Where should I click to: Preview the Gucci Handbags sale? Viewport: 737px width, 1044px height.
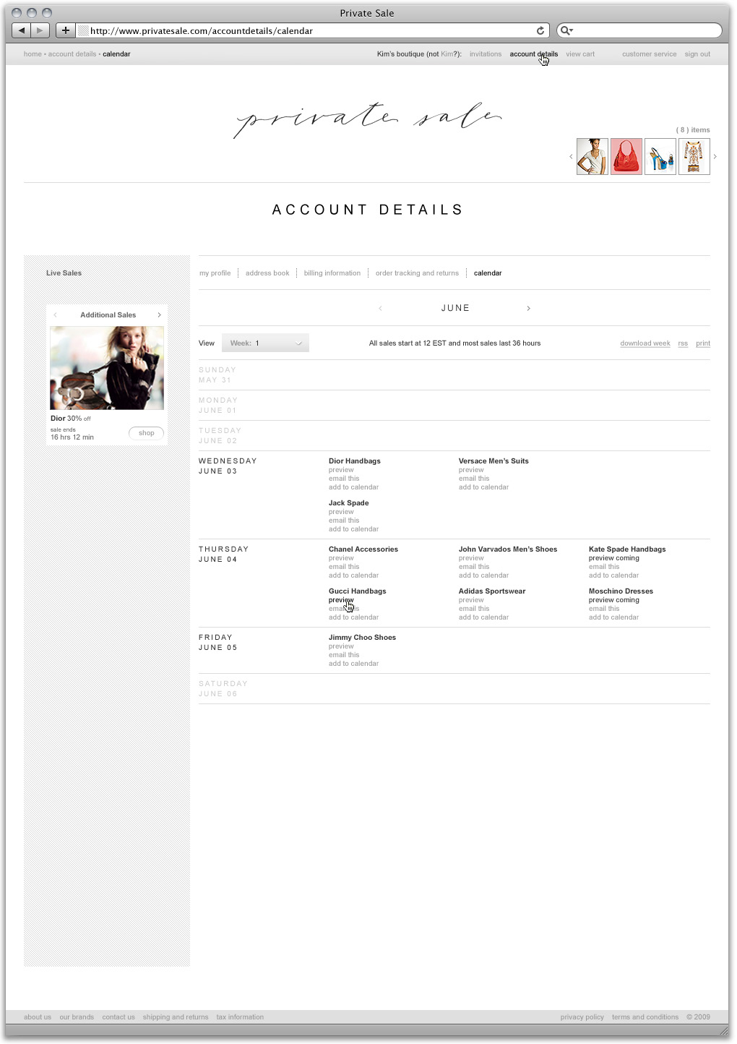[x=341, y=600]
